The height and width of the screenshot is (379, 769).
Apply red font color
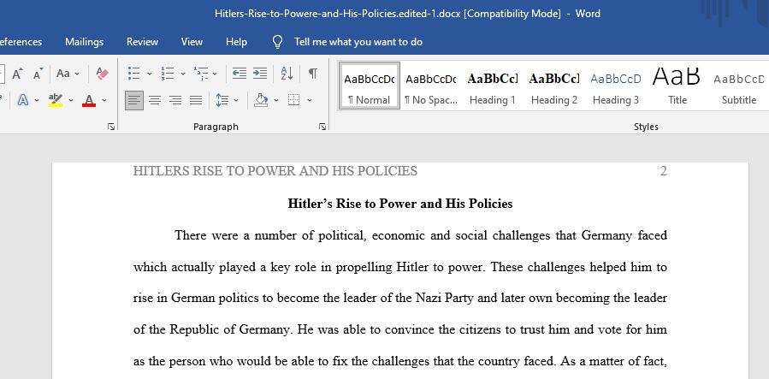pyautogui.click(x=89, y=100)
